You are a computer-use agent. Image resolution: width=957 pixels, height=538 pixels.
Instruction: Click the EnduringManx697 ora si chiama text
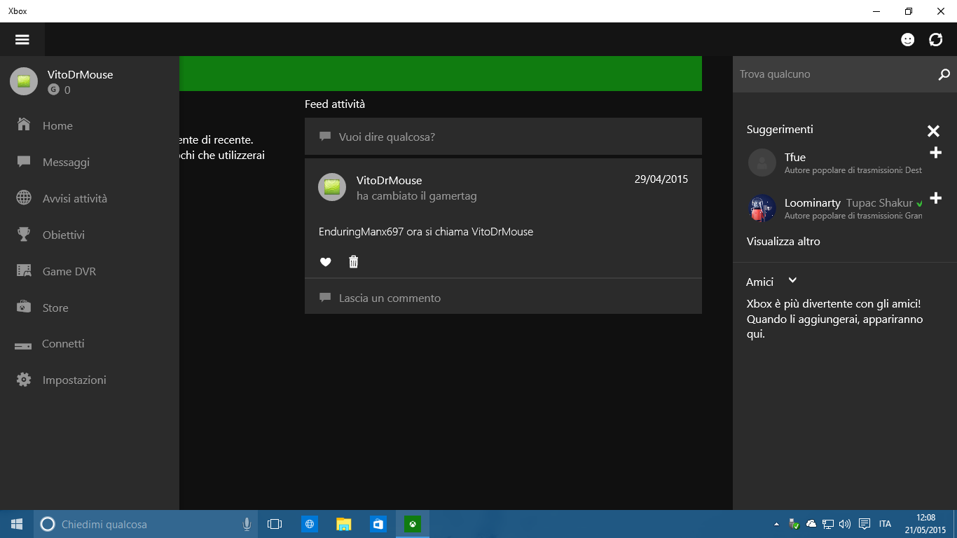pos(426,232)
